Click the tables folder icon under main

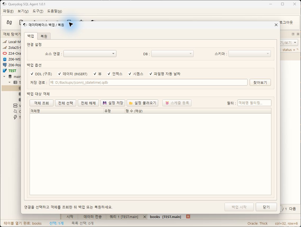pyautogui.click(x=15, y=82)
